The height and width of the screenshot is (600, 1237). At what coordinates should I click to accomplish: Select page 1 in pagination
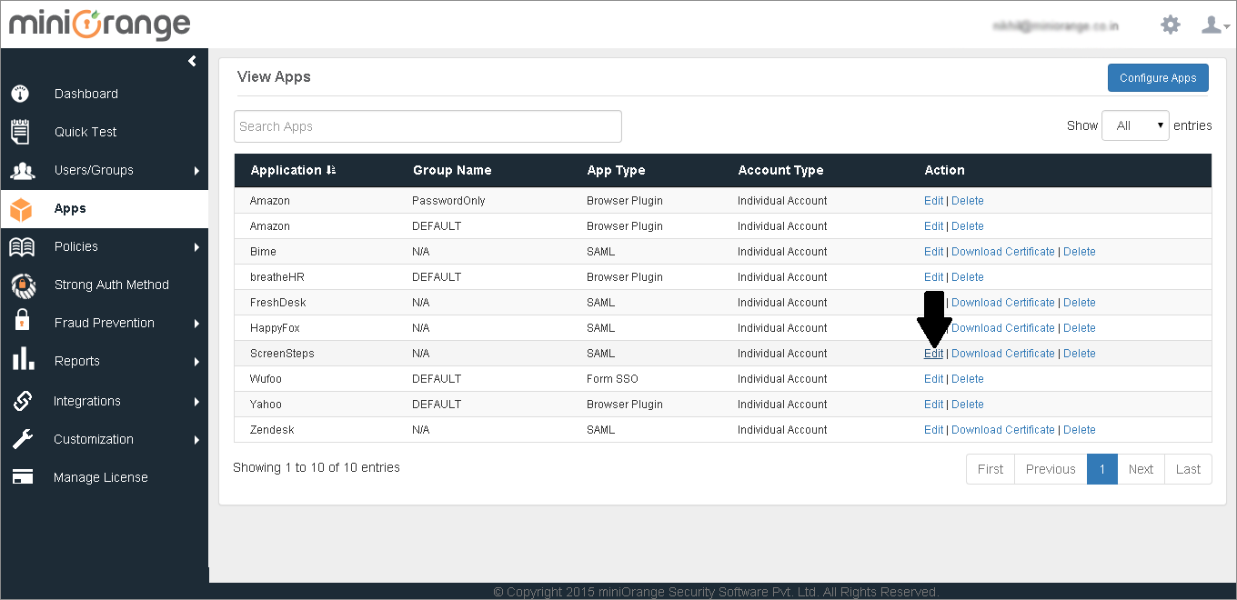1102,469
